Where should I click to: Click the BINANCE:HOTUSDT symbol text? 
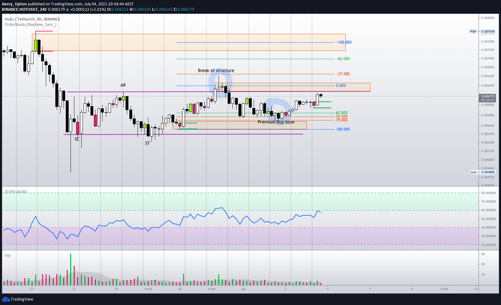tap(20, 9)
